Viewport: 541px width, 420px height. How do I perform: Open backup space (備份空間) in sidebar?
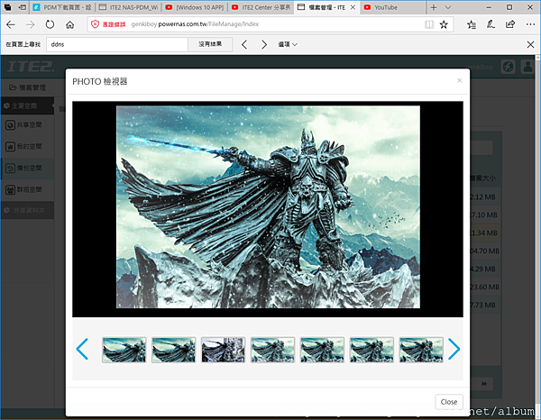pos(27,169)
